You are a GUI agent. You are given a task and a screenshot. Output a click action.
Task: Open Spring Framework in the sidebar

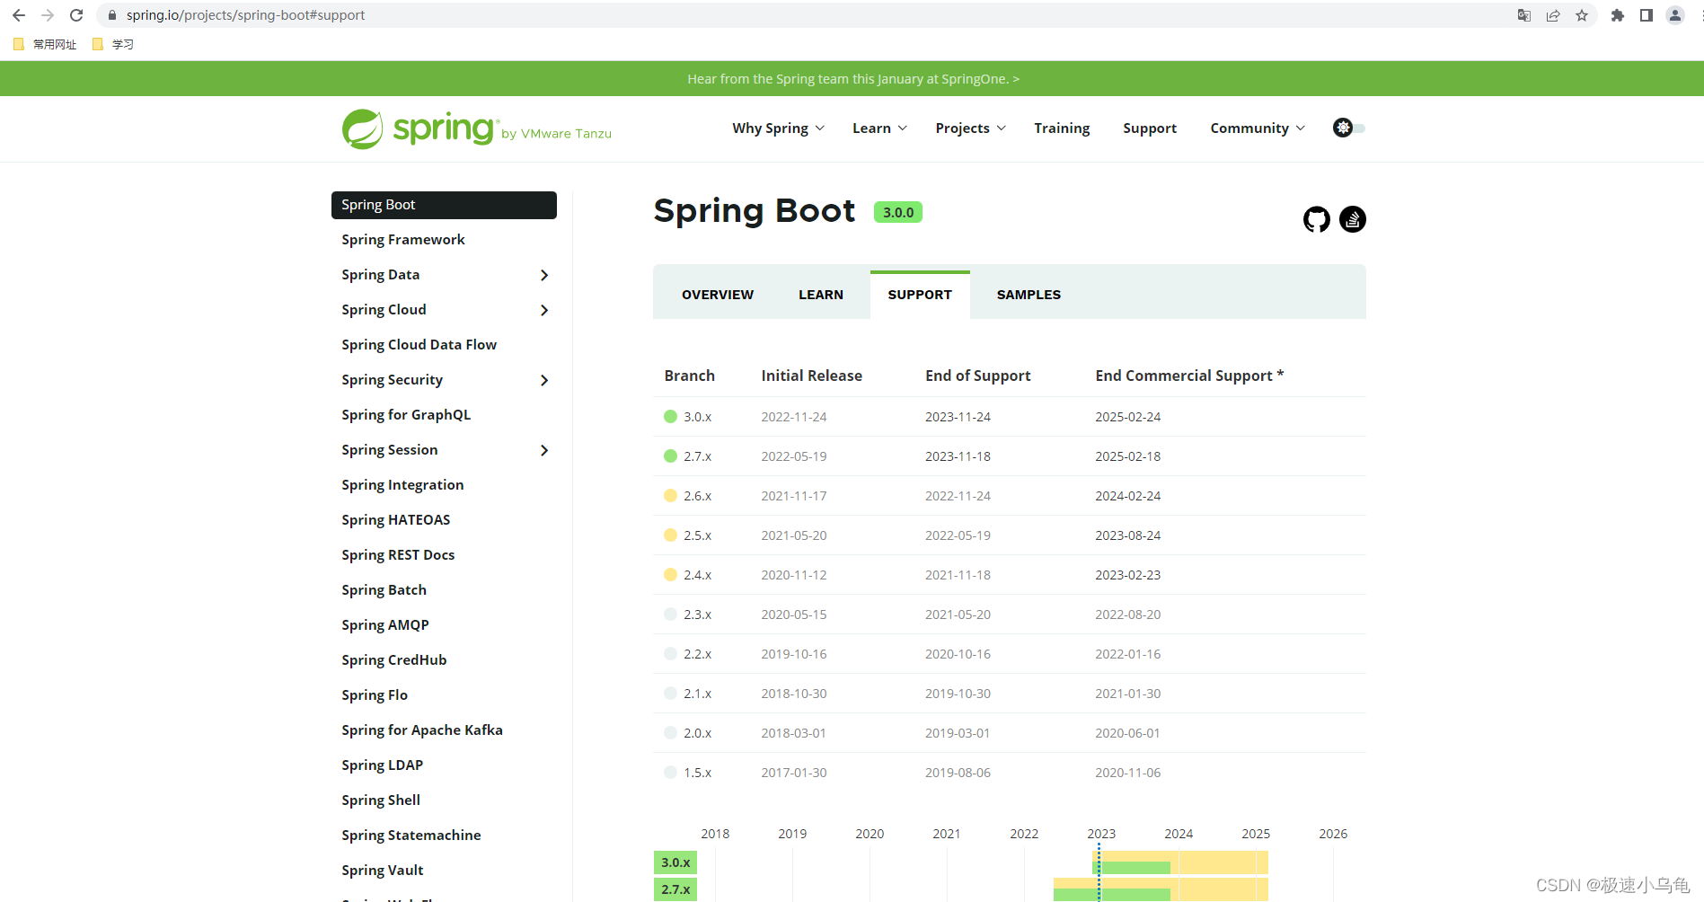(403, 240)
